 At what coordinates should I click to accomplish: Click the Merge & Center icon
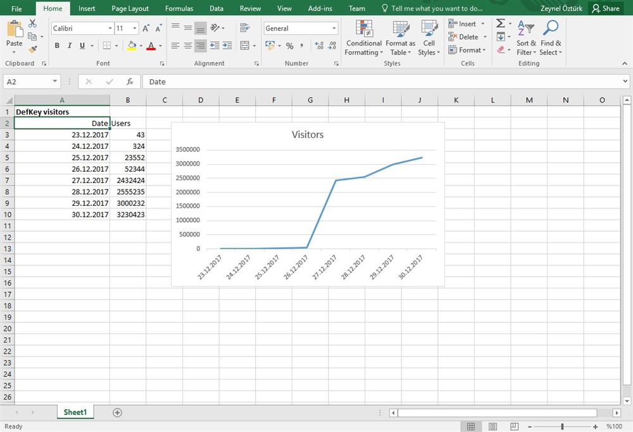pos(244,46)
